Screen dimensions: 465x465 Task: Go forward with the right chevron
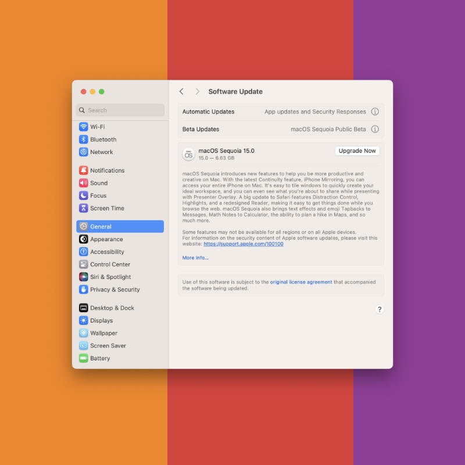click(198, 92)
